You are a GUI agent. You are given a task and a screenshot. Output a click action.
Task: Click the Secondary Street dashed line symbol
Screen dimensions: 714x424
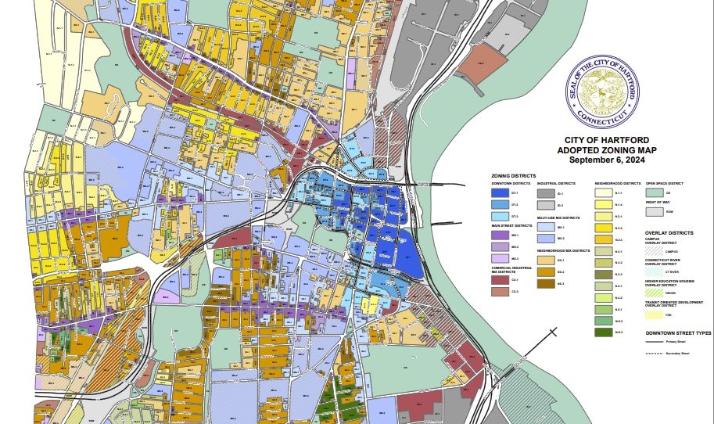click(654, 354)
